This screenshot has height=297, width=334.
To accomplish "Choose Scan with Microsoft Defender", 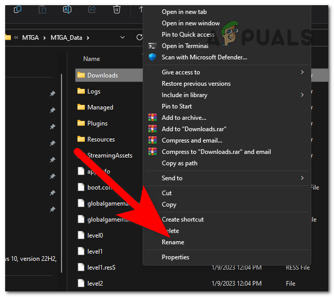I will [x=227, y=57].
